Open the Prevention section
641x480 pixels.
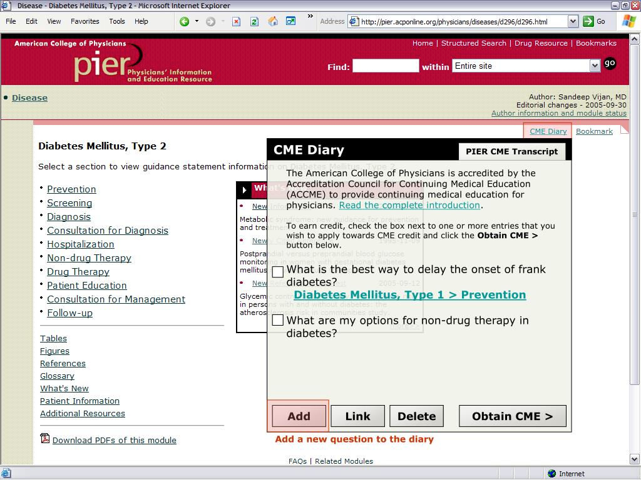(x=71, y=189)
